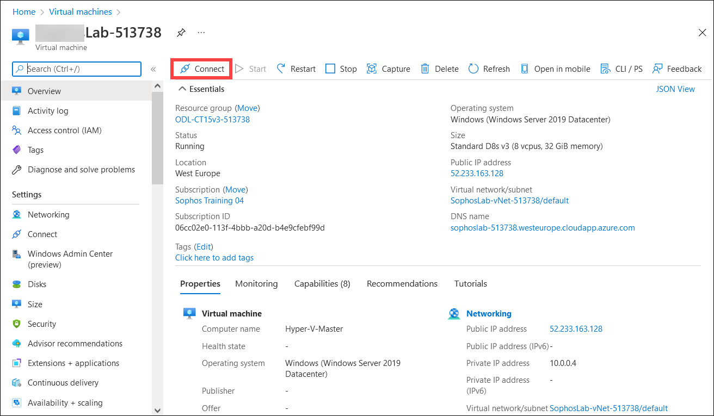Click the Access control (IAM) icon
The height and width of the screenshot is (416, 714).
tap(17, 131)
